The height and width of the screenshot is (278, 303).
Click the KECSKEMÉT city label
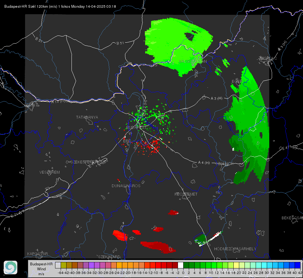click(186, 194)
